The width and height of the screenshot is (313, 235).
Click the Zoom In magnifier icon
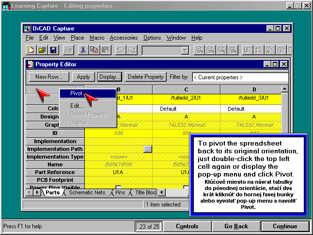click(x=199, y=50)
